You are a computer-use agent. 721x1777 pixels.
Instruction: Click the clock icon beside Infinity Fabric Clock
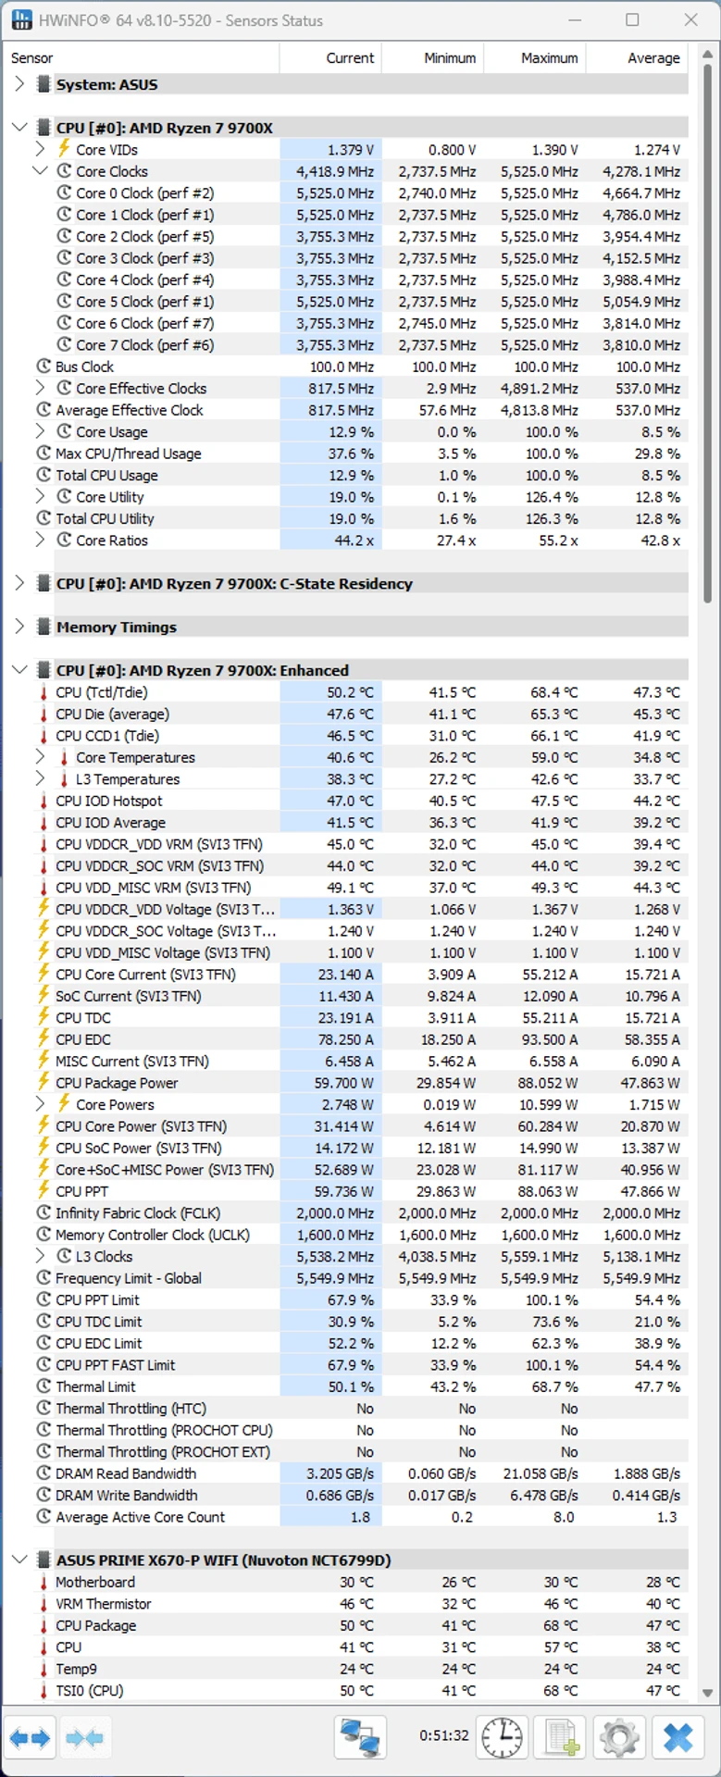click(x=44, y=1212)
